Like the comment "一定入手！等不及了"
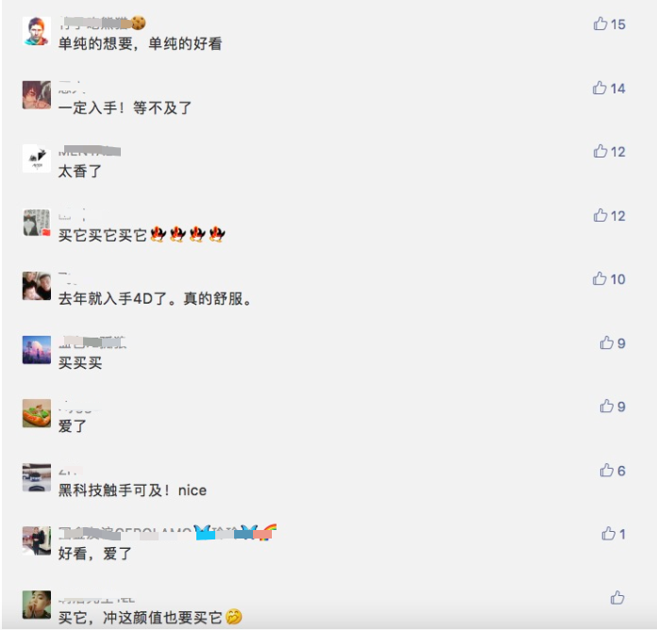The height and width of the screenshot is (630, 657). (x=599, y=88)
